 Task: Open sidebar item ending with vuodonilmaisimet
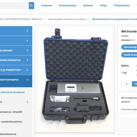11,122
